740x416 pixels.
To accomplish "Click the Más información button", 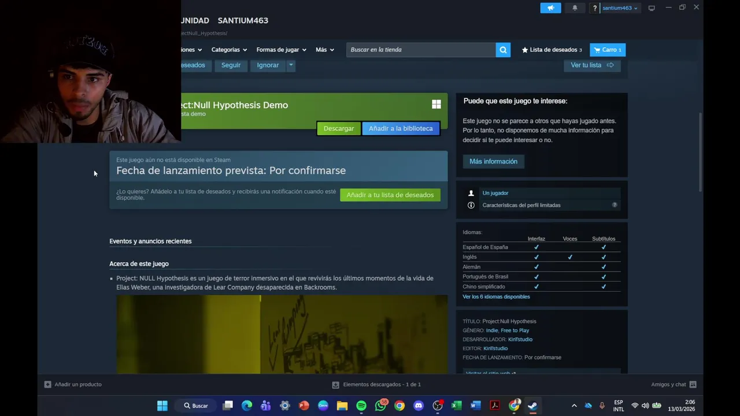I will 493,161.
